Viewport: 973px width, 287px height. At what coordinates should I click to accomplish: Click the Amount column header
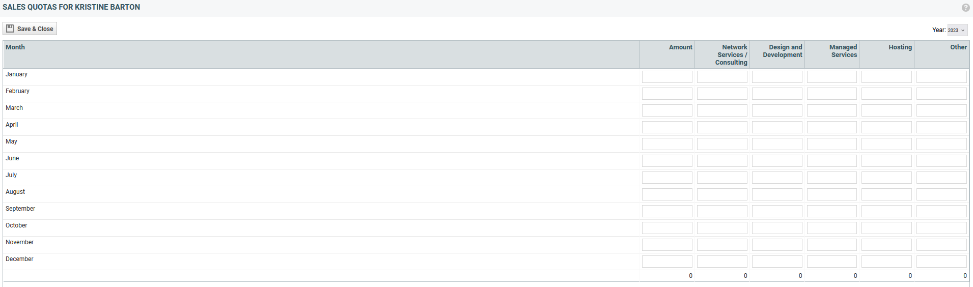coord(680,47)
